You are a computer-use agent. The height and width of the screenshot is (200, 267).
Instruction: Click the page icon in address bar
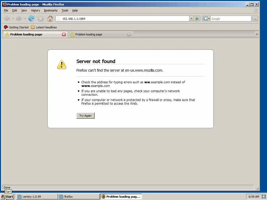click(59, 19)
